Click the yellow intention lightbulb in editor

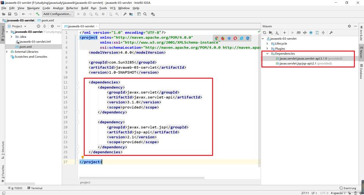coord(82,157)
